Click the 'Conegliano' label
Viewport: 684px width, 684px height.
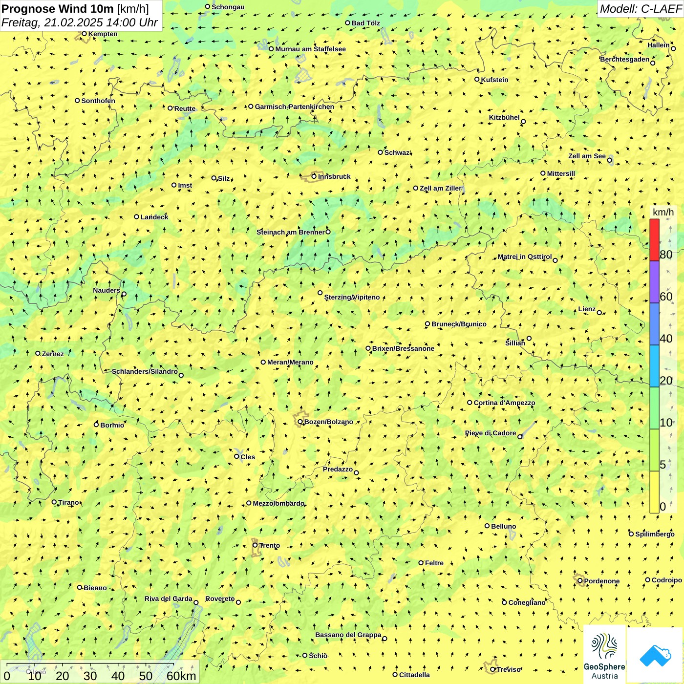[527, 602]
